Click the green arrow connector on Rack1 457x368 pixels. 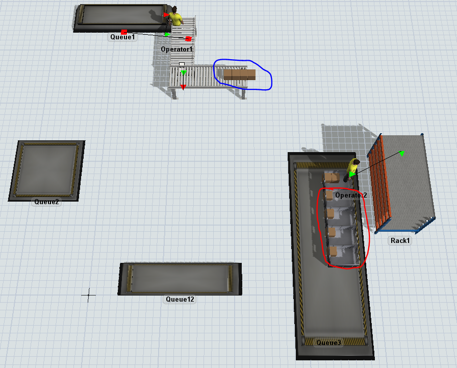point(402,153)
